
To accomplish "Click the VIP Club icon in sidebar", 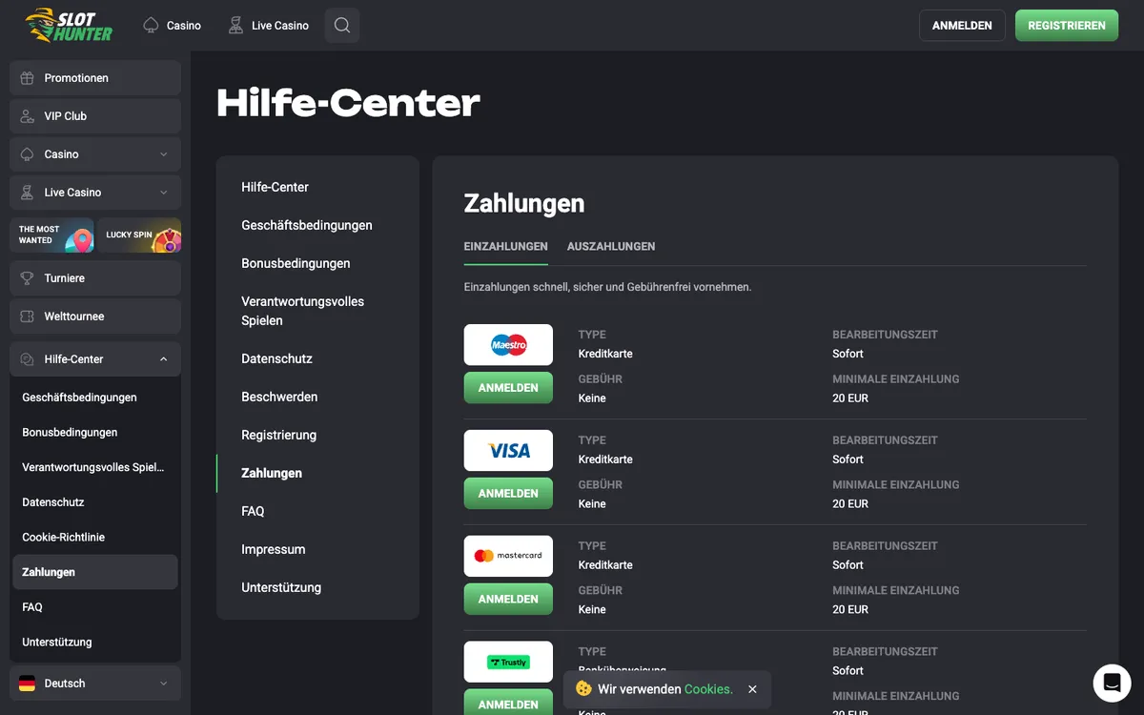I will point(28,116).
